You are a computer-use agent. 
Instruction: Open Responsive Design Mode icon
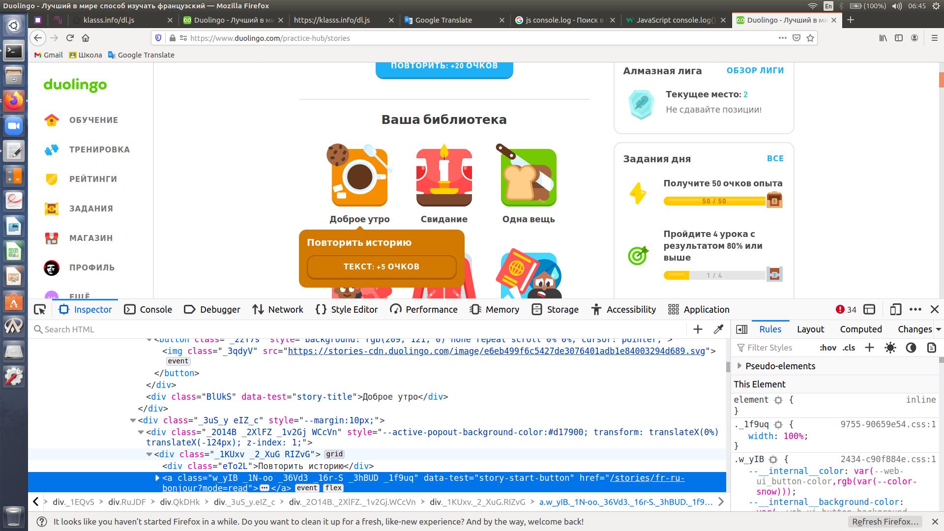[895, 309]
